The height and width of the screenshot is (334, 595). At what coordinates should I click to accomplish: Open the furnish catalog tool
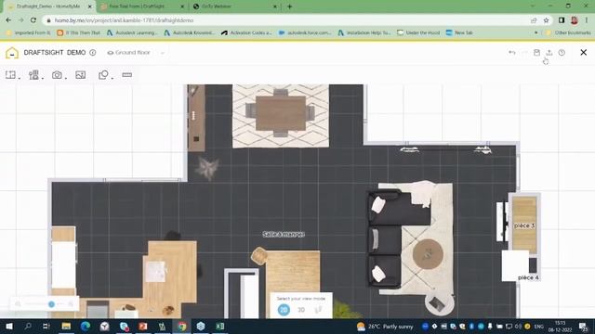33,75
